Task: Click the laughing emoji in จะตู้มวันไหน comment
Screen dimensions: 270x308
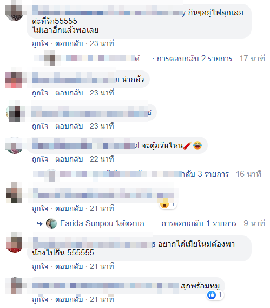Action: tap(197, 145)
